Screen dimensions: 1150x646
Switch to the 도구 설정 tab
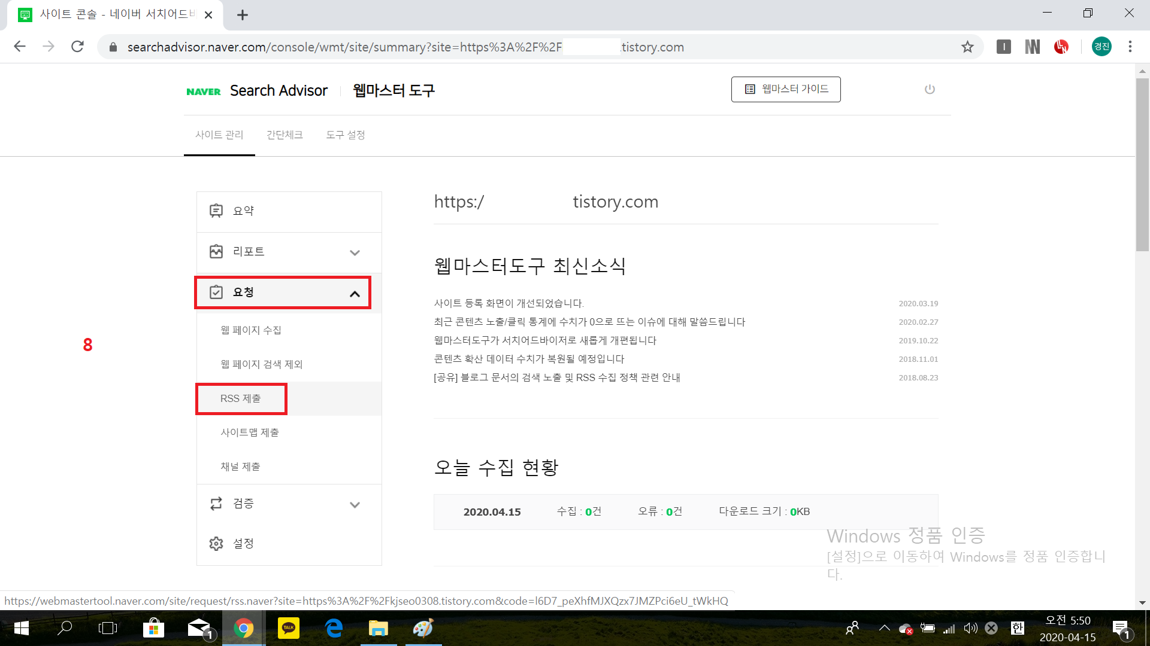pos(346,135)
